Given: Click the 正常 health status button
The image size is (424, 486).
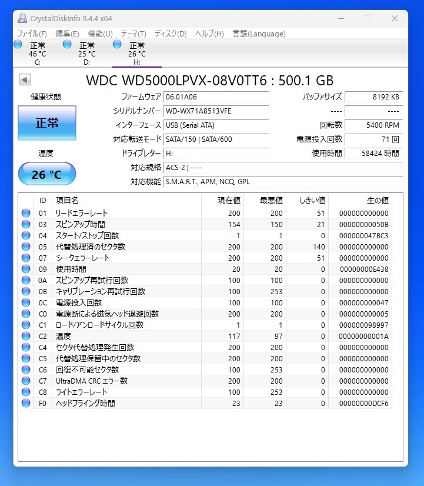Looking at the screenshot, I should click(x=47, y=123).
